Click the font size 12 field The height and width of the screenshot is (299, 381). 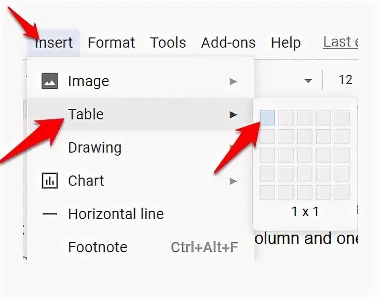[346, 80]
